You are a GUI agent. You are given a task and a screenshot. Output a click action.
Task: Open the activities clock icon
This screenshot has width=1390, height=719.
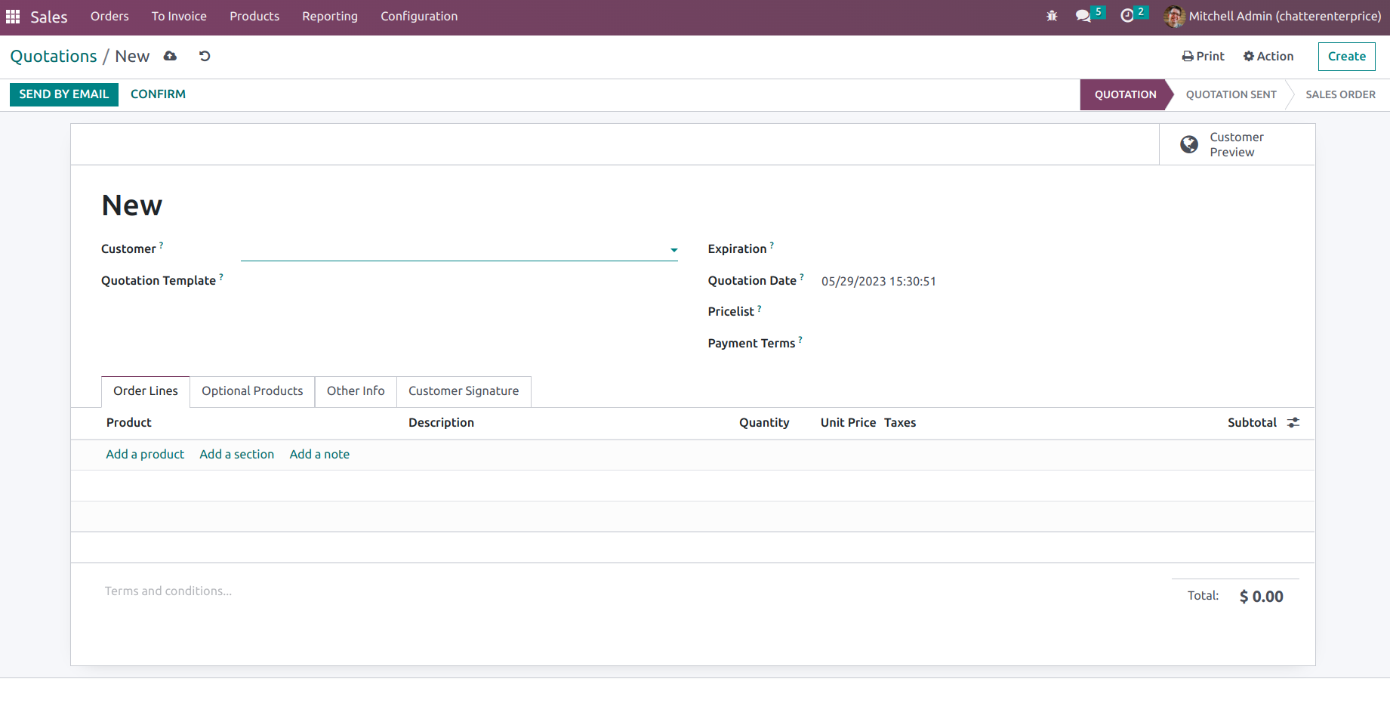1127,16
